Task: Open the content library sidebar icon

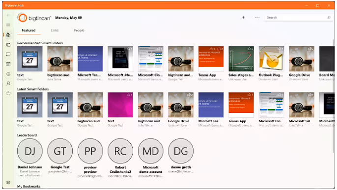Action: pos(8,45)
